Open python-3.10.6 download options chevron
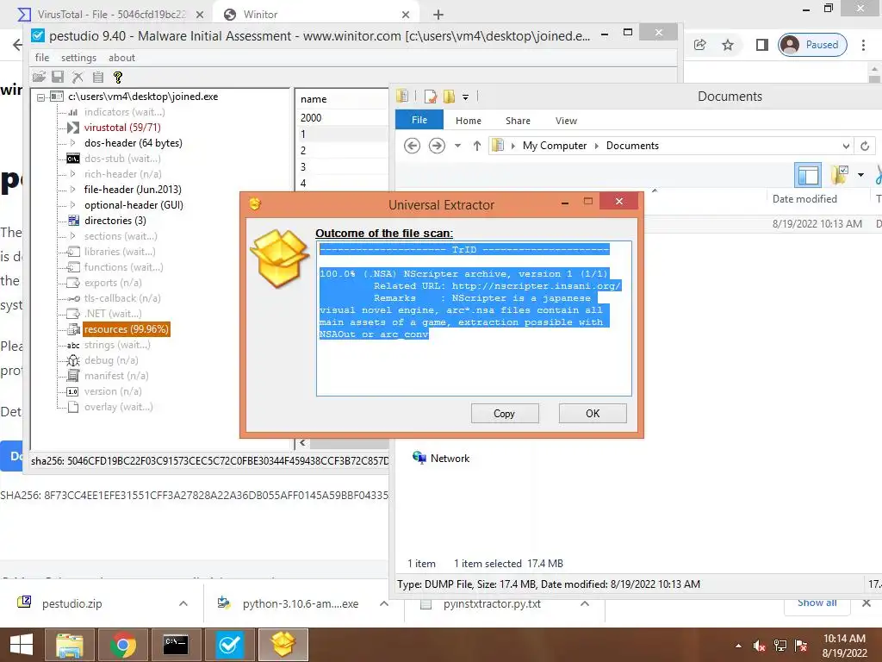 383,603
